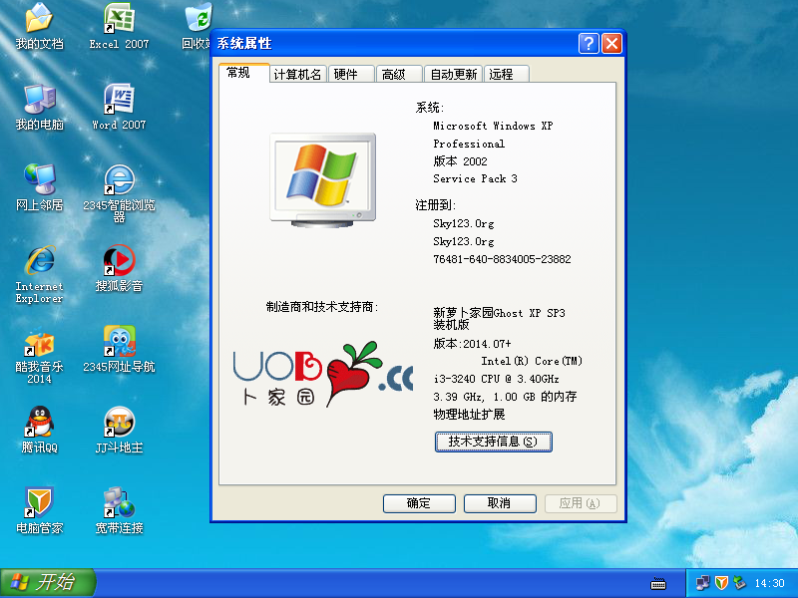Open the 电脑管家 shield shortcut
Image resolution: width=798 pixels, height=598 pixels.
click(x=39, y=510)
